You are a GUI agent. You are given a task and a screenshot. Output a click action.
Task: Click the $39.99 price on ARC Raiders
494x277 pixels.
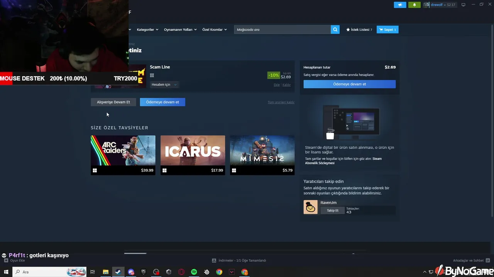[147, 170]
